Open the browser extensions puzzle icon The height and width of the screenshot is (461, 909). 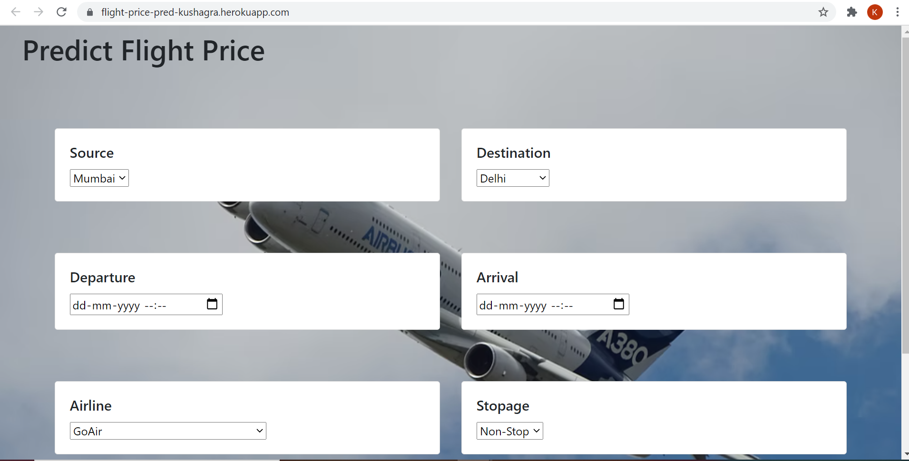pos(851,12)
